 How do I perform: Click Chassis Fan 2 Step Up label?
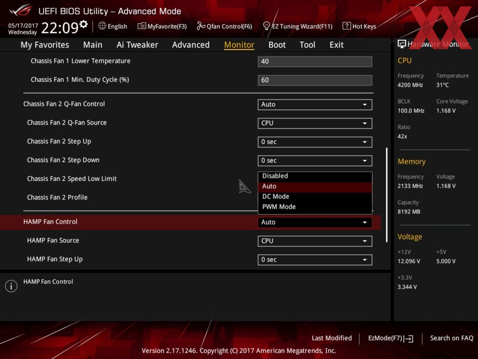coord(59,141)
